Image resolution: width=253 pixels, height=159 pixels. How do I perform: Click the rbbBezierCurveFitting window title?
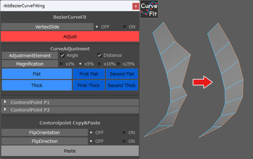(24, 6)
